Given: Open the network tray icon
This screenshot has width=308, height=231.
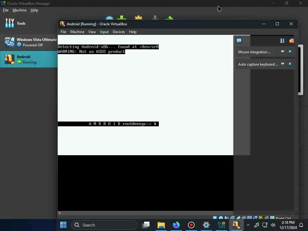Looking at the screenshot, I should (265, 225).
